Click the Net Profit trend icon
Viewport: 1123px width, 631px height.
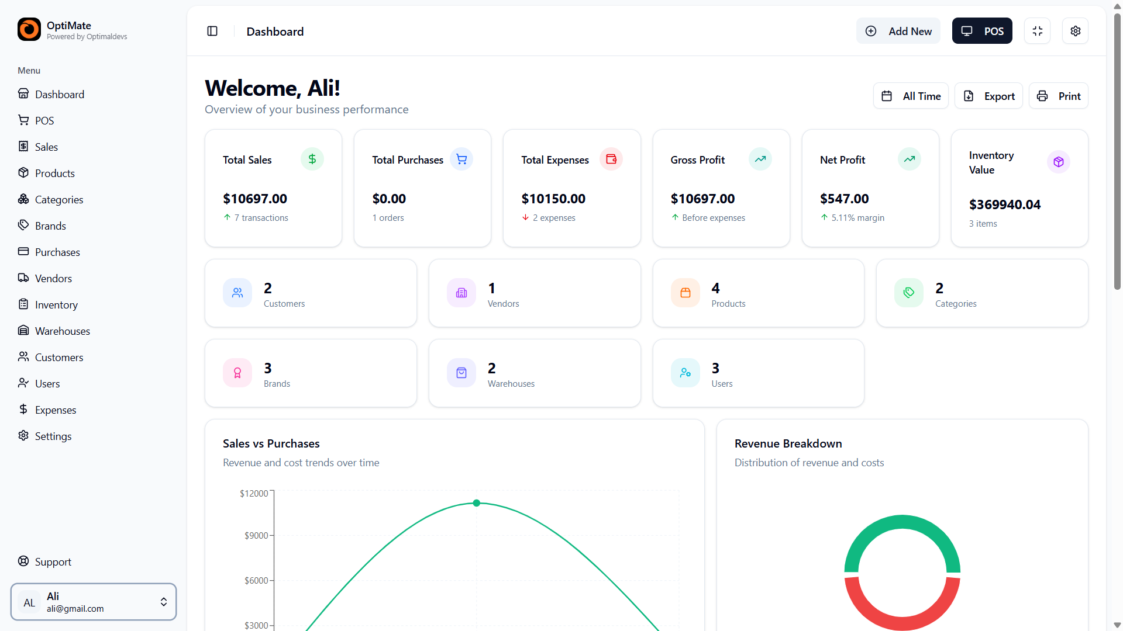(x=909, y=159)
